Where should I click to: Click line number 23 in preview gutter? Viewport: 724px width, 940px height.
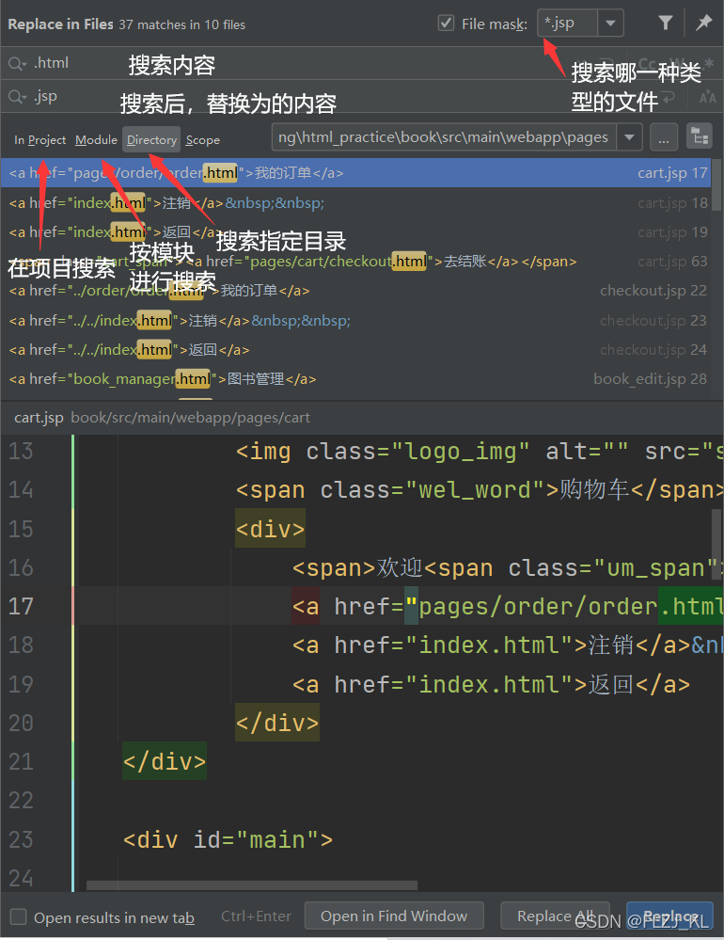pos(21,839)
